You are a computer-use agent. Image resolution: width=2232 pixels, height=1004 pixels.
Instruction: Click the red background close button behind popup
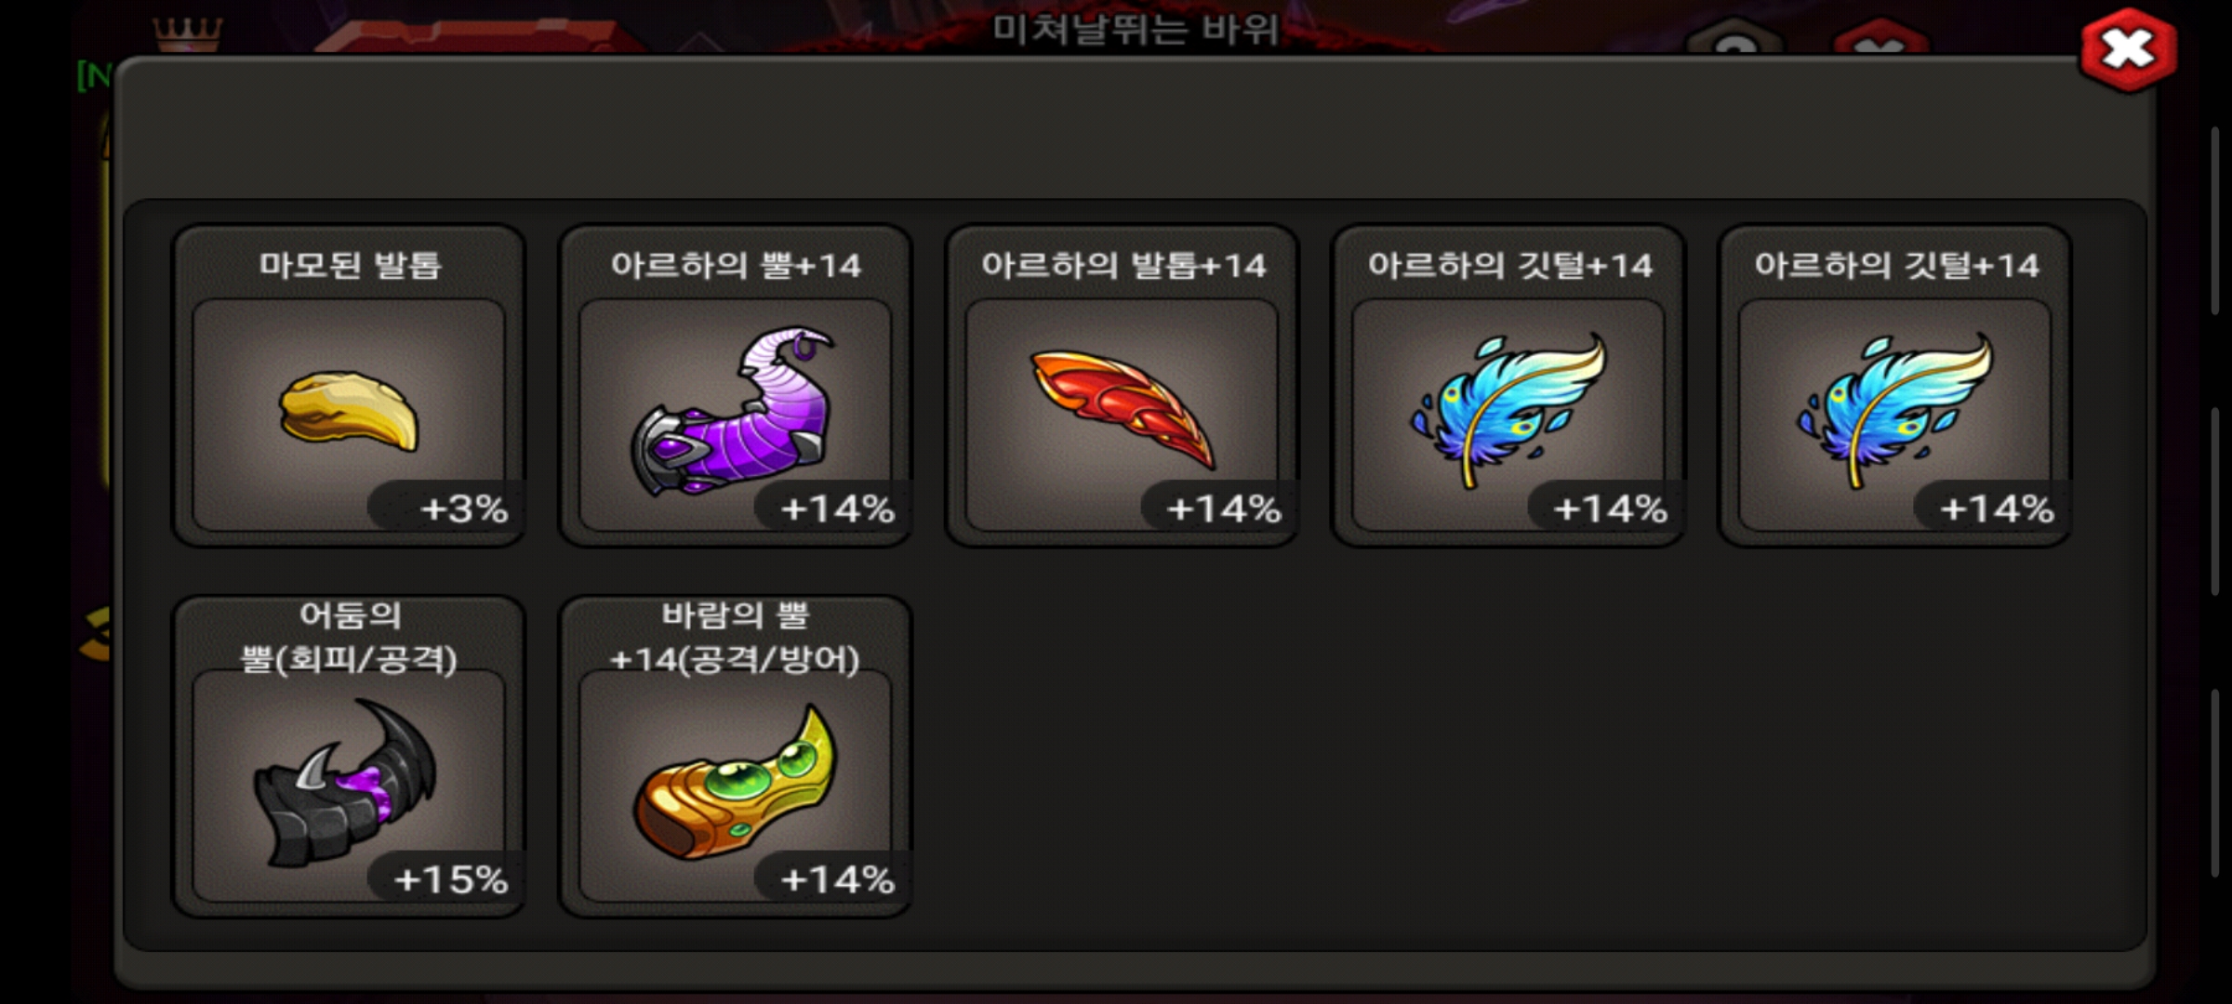[x=1880, y=37]
